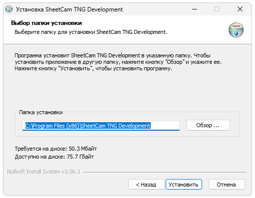Click the subtitle 'Выберите папку для установки' text
The image size is (255, 198).
tap(91, 32)
